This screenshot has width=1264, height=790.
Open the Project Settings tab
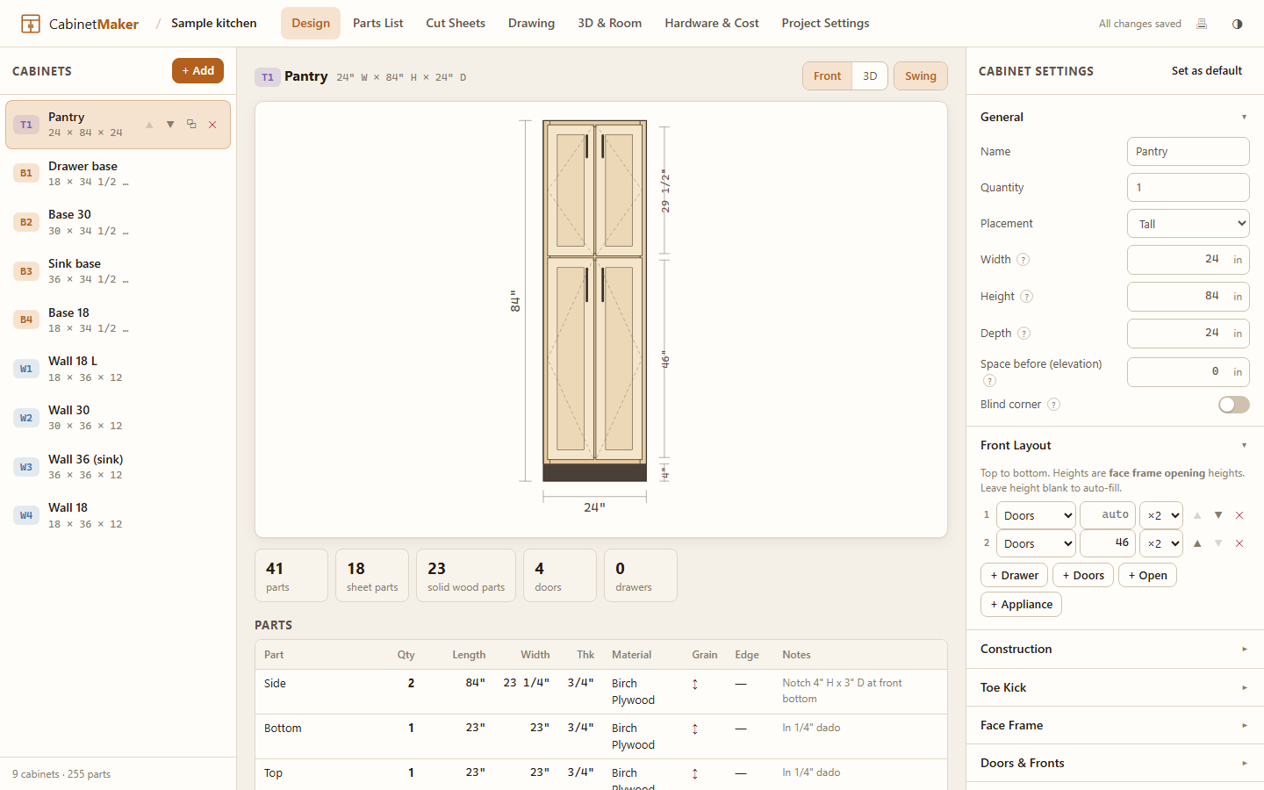[x=825, y=24]
